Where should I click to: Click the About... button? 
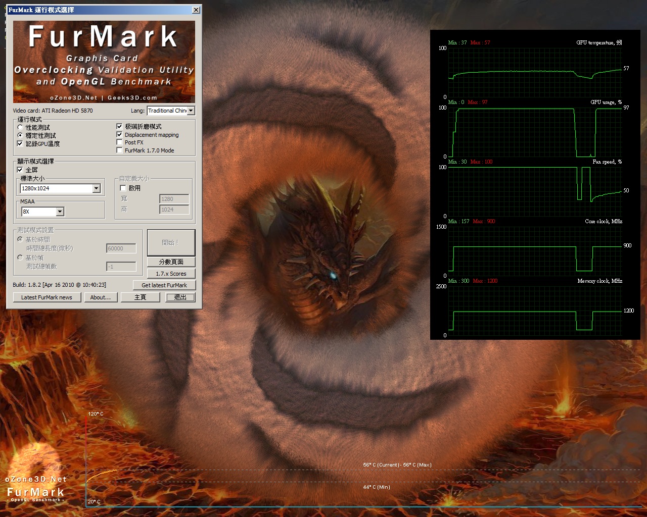tap(101, 297)
